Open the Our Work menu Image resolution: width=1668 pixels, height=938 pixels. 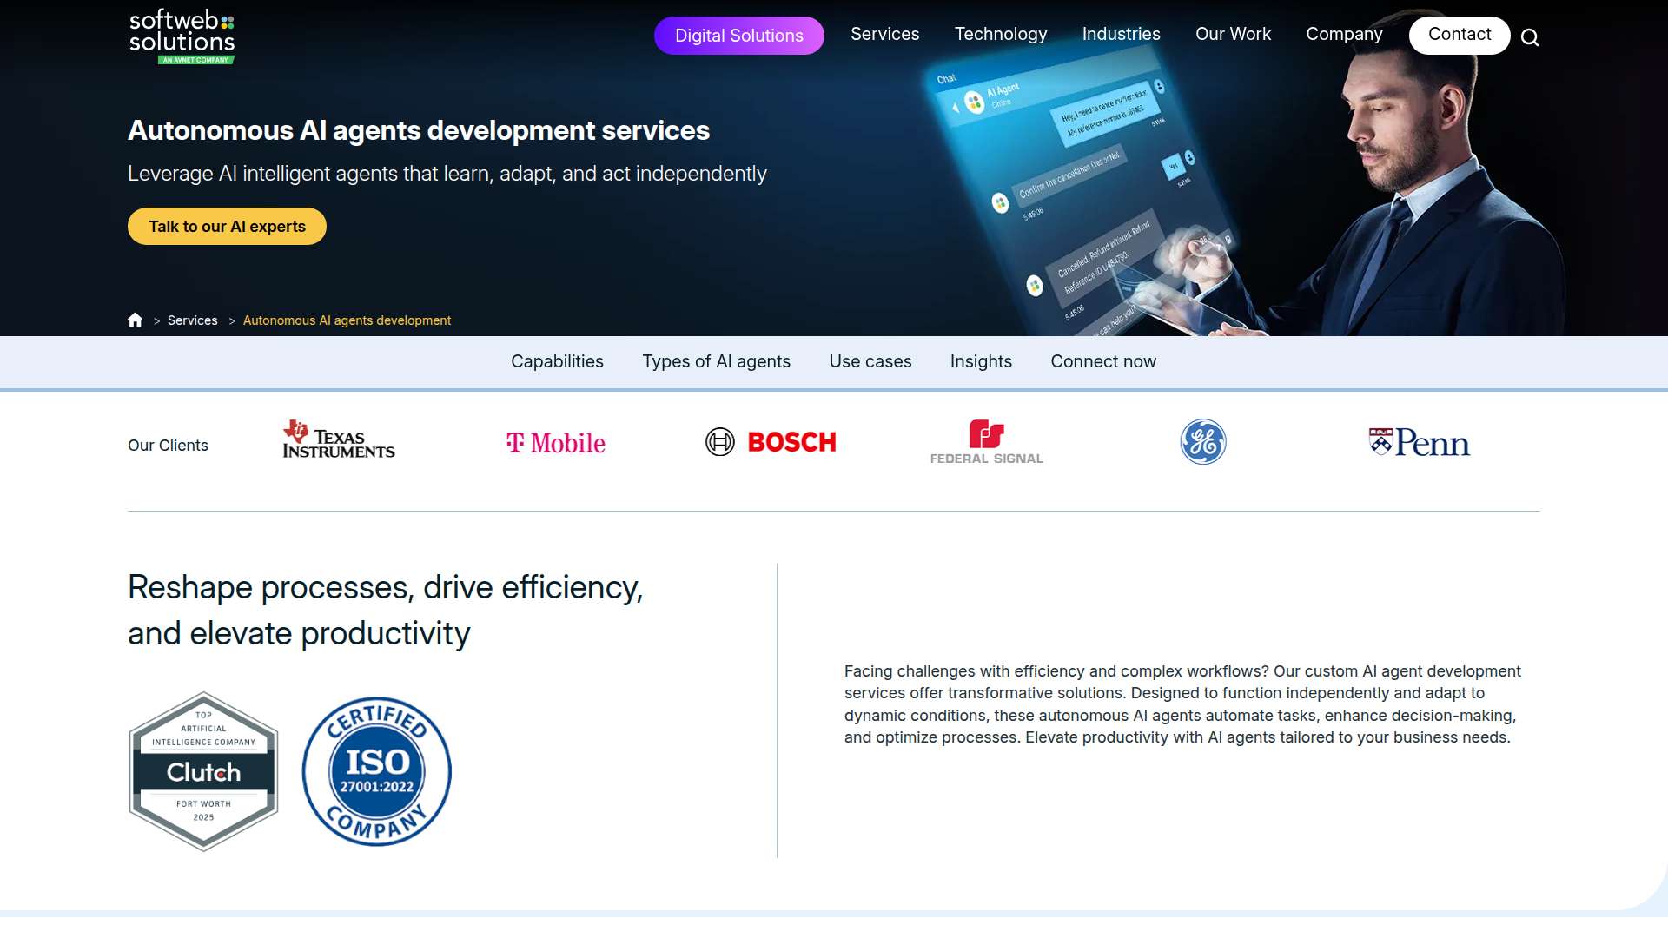[x=1233, y=34]
